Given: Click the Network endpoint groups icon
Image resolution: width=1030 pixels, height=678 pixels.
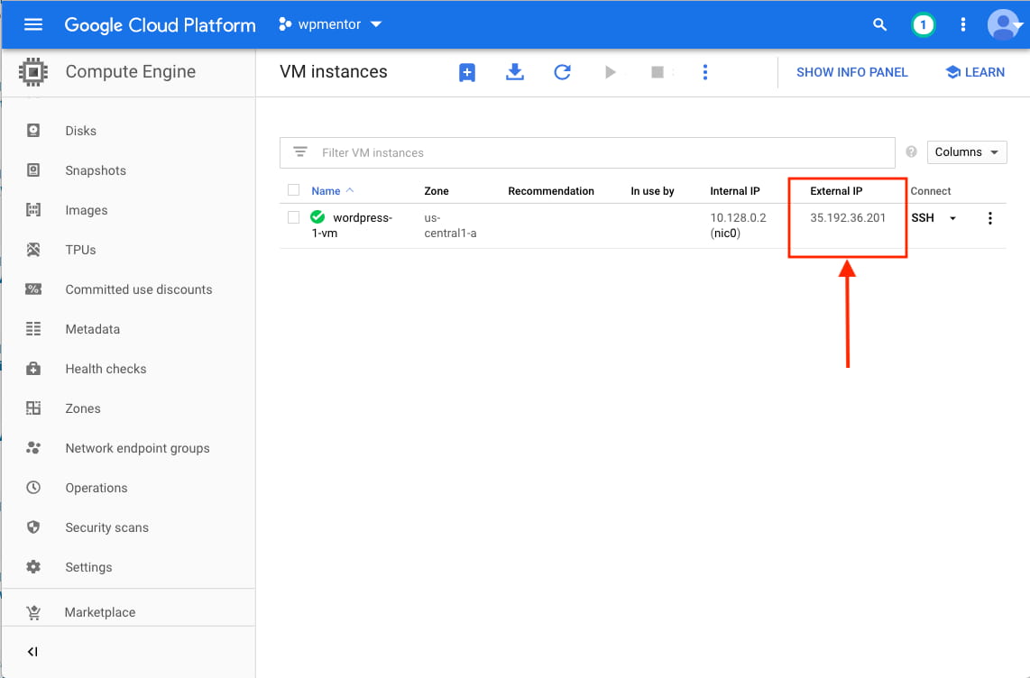Looking at the screenshot, I should 32,447.
